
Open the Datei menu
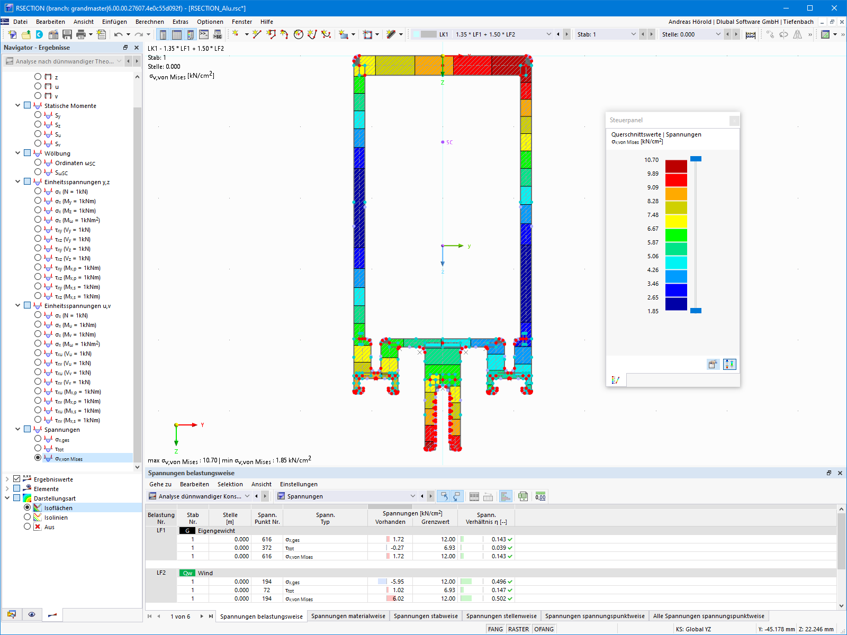click(x=21, y=22)
